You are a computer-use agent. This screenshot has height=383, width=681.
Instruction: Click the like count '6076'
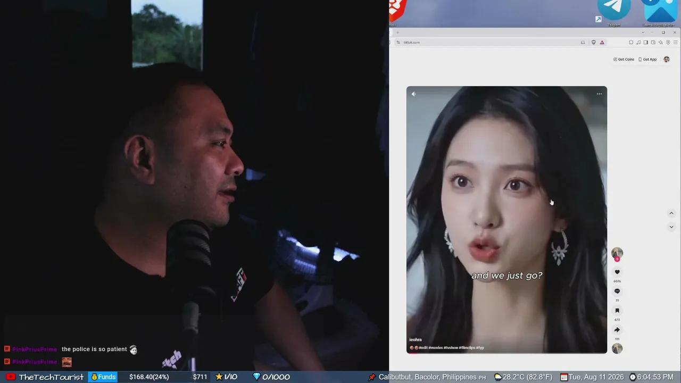[617, 281]
